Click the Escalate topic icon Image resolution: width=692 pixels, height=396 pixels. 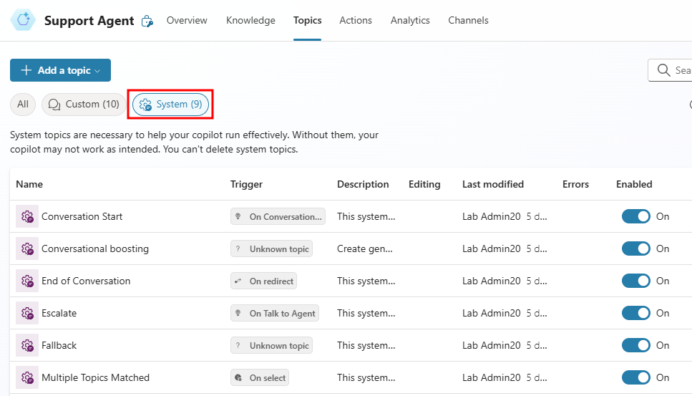coord(27,313)
